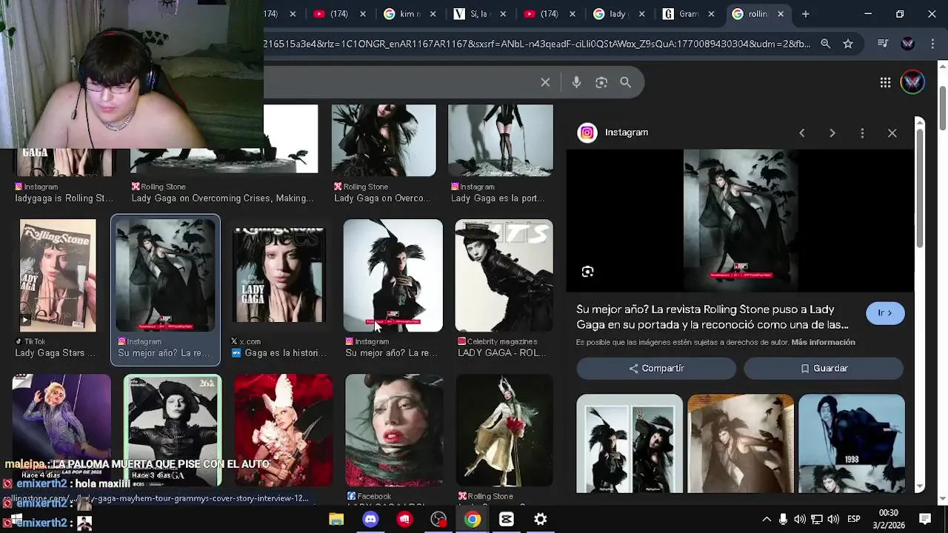Open 'Más información' copyright link

(823, 342)
